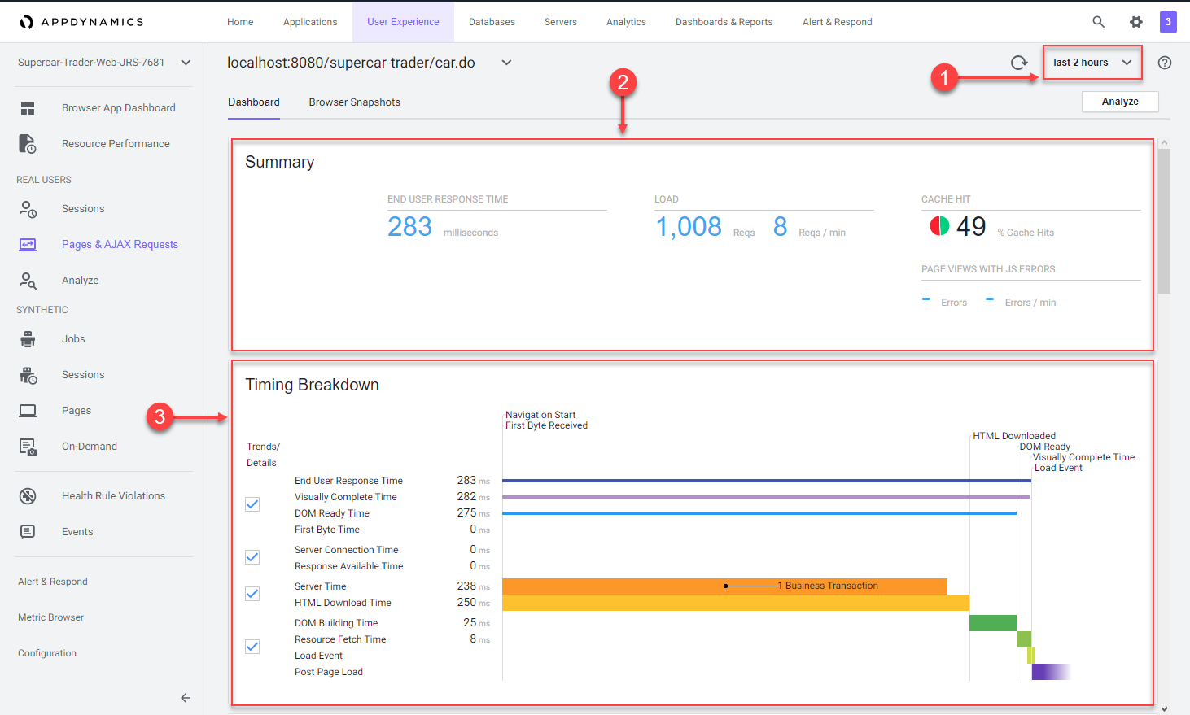Open settings gear icon
Screen dimensions: 1190x715
[x=1136, y=22]
